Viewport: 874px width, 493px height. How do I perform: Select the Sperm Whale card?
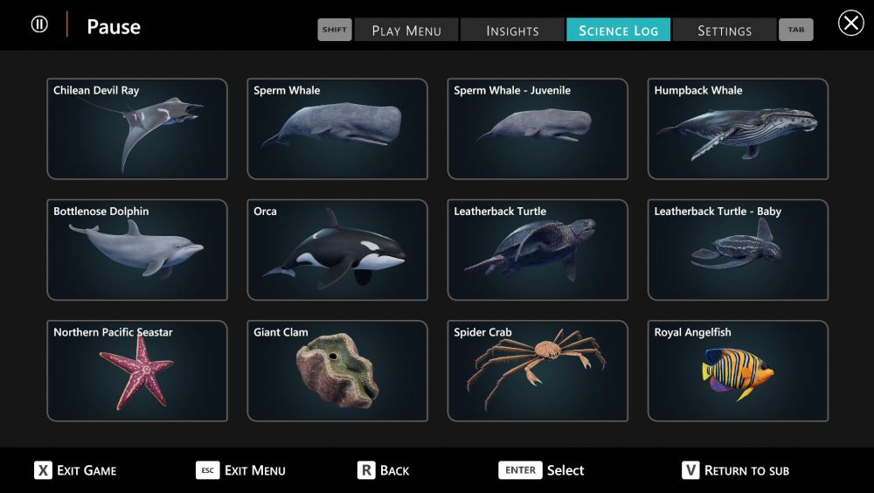click(x=337, y=129)
